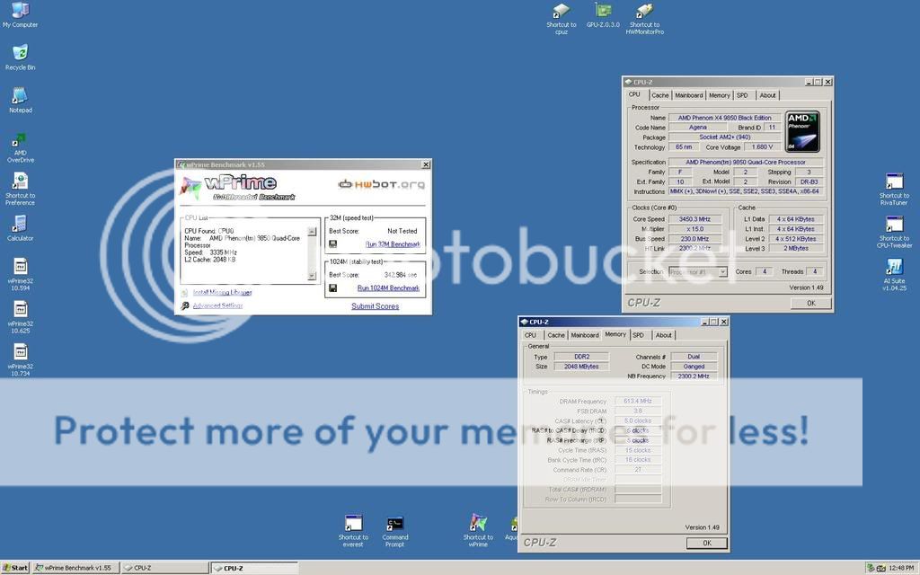The image size is (920, 575).
Task: Click the memory Size value '2048 MBytes'
Action: click(582, 367)
